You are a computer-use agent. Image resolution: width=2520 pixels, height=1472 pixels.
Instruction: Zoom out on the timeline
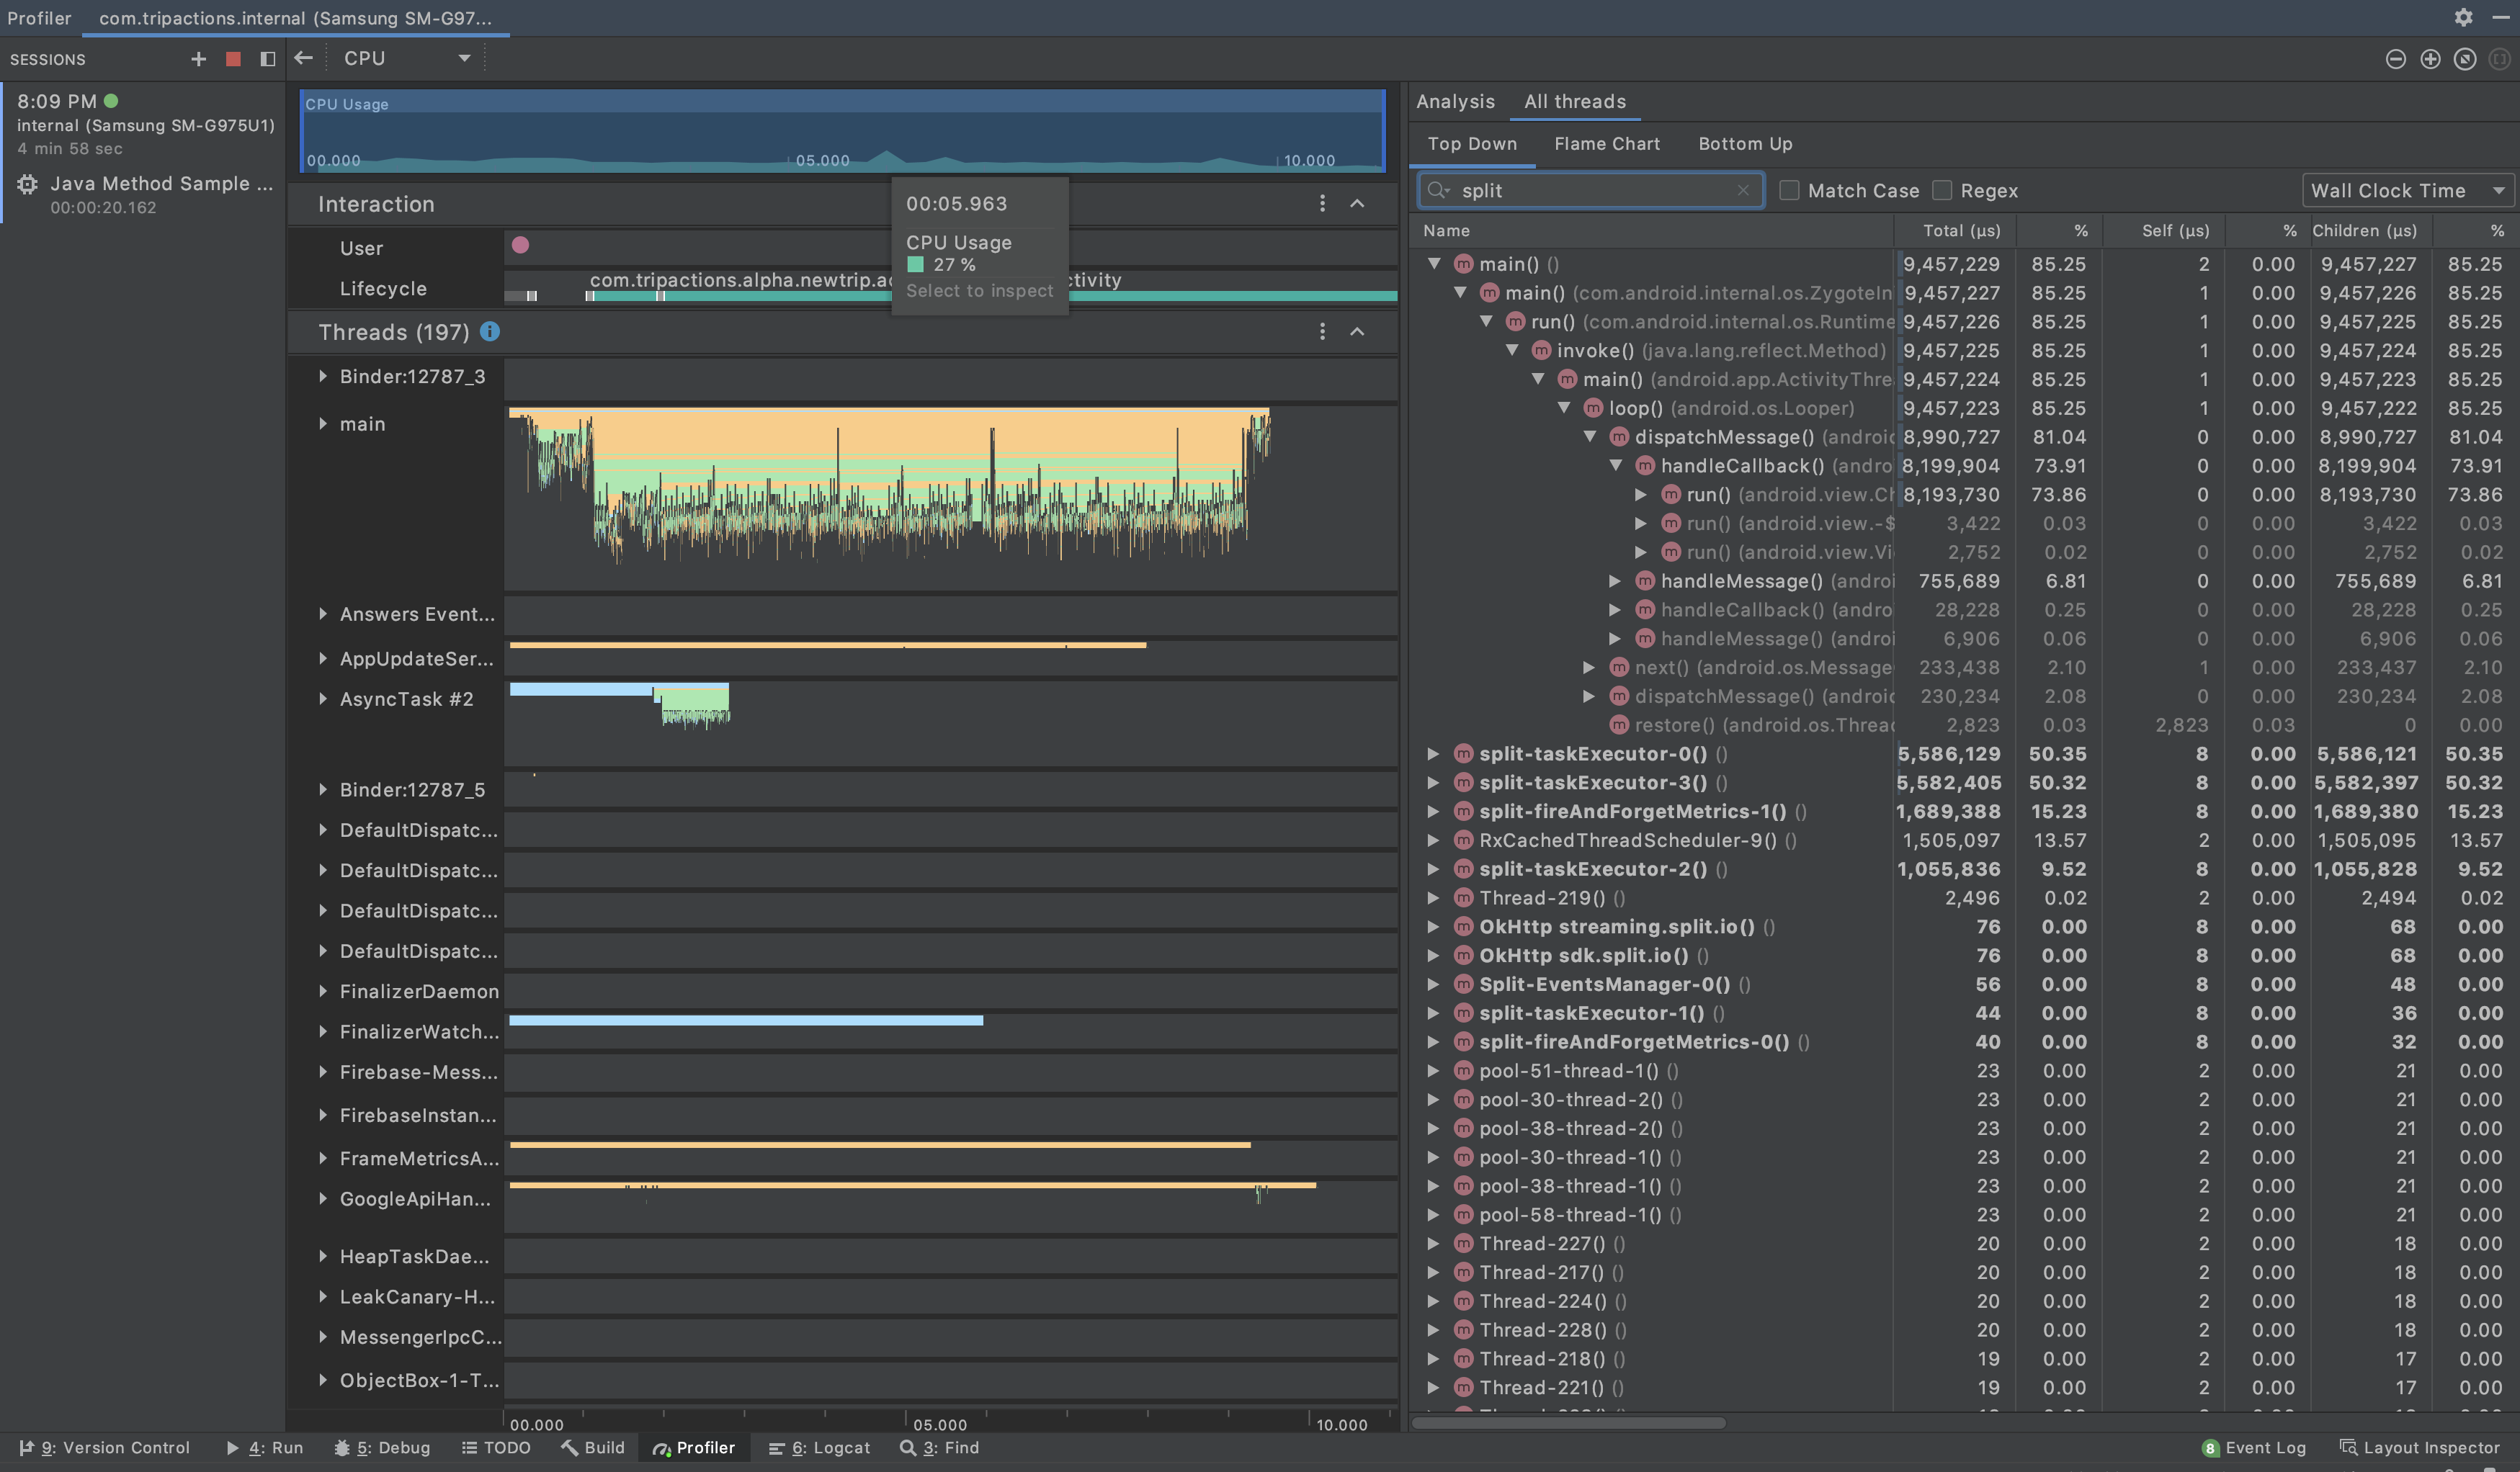2395,59
